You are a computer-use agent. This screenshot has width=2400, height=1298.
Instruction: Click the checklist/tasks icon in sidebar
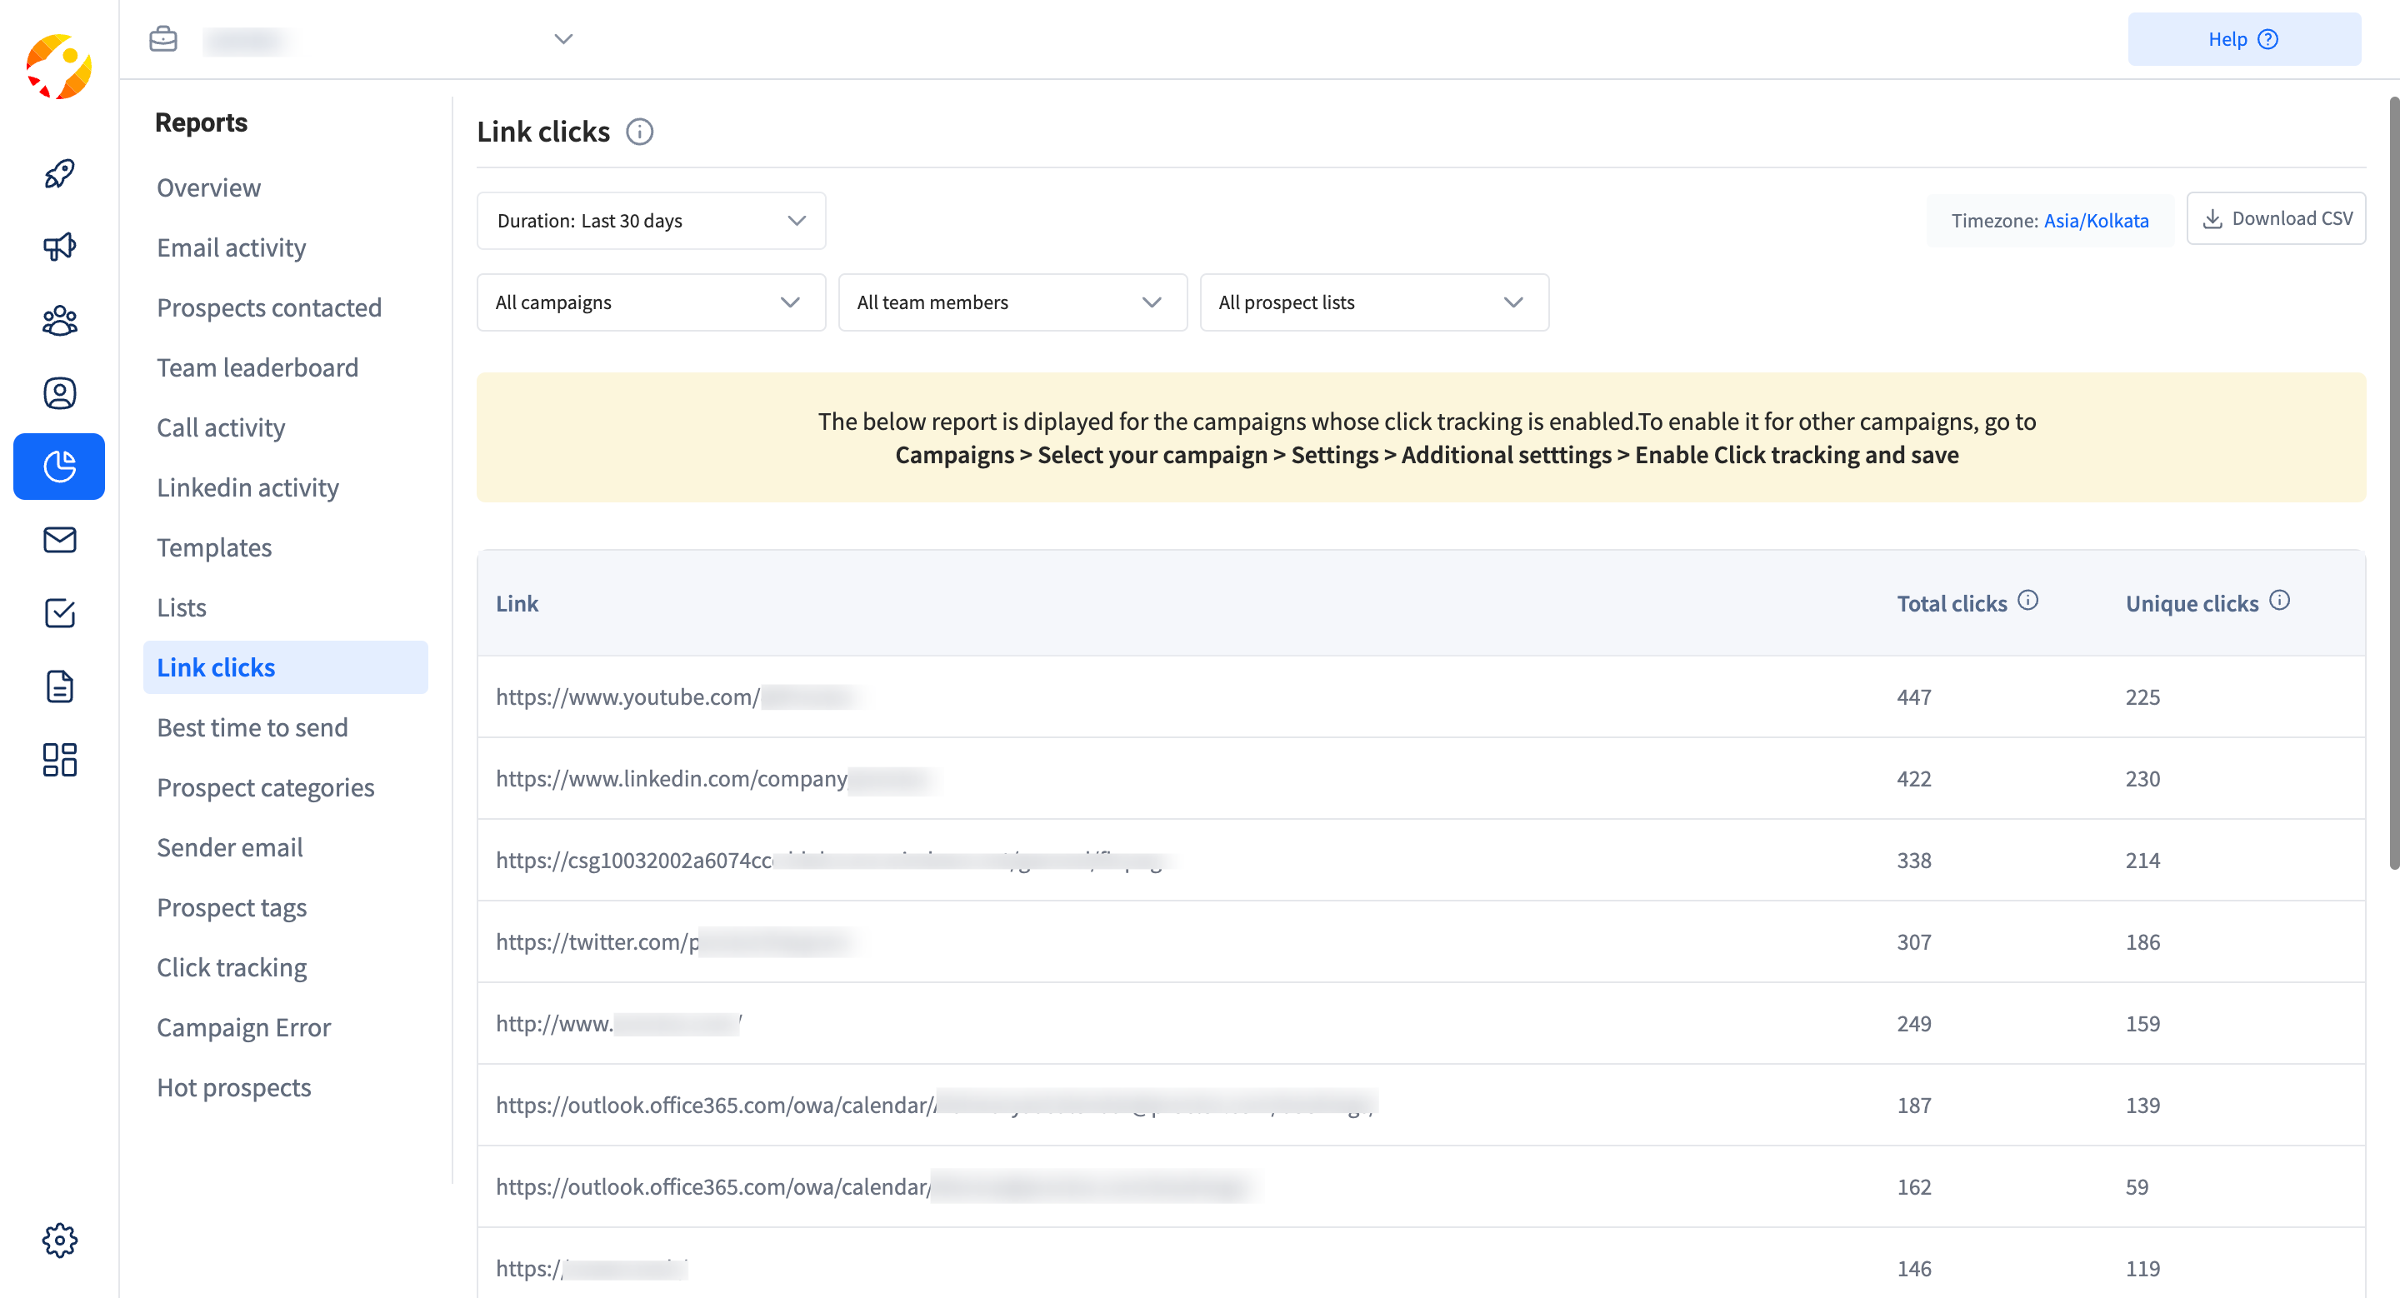[x=61, y=616]
